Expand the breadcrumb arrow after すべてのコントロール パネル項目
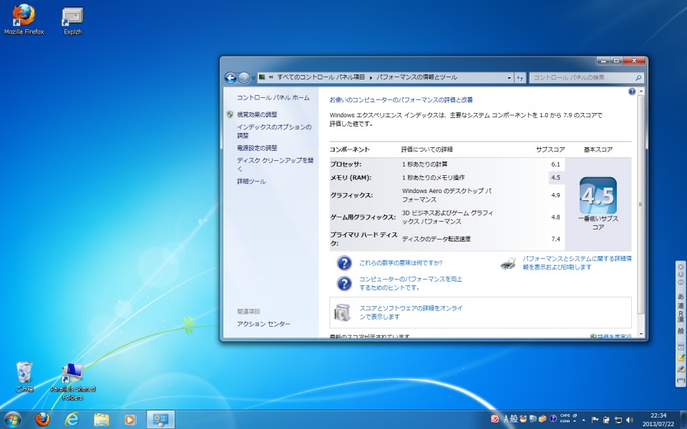 click(371, 77)
